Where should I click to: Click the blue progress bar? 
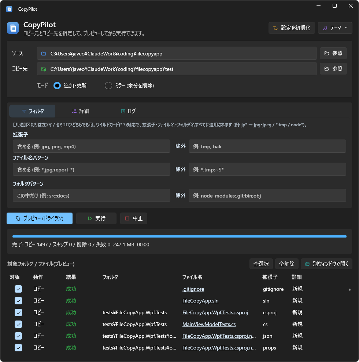179,236
